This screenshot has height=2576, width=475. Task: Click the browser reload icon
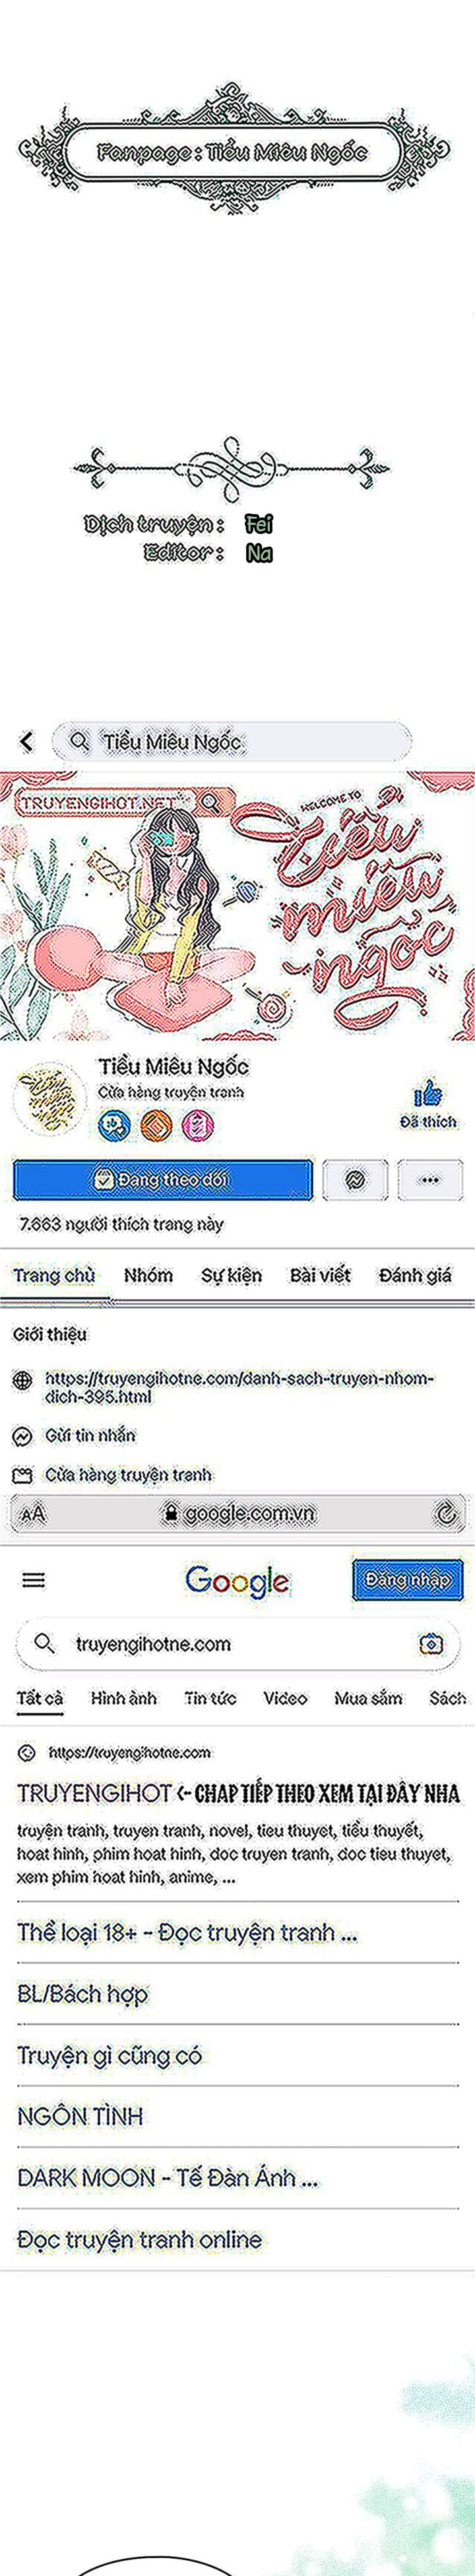(445, 1513)
